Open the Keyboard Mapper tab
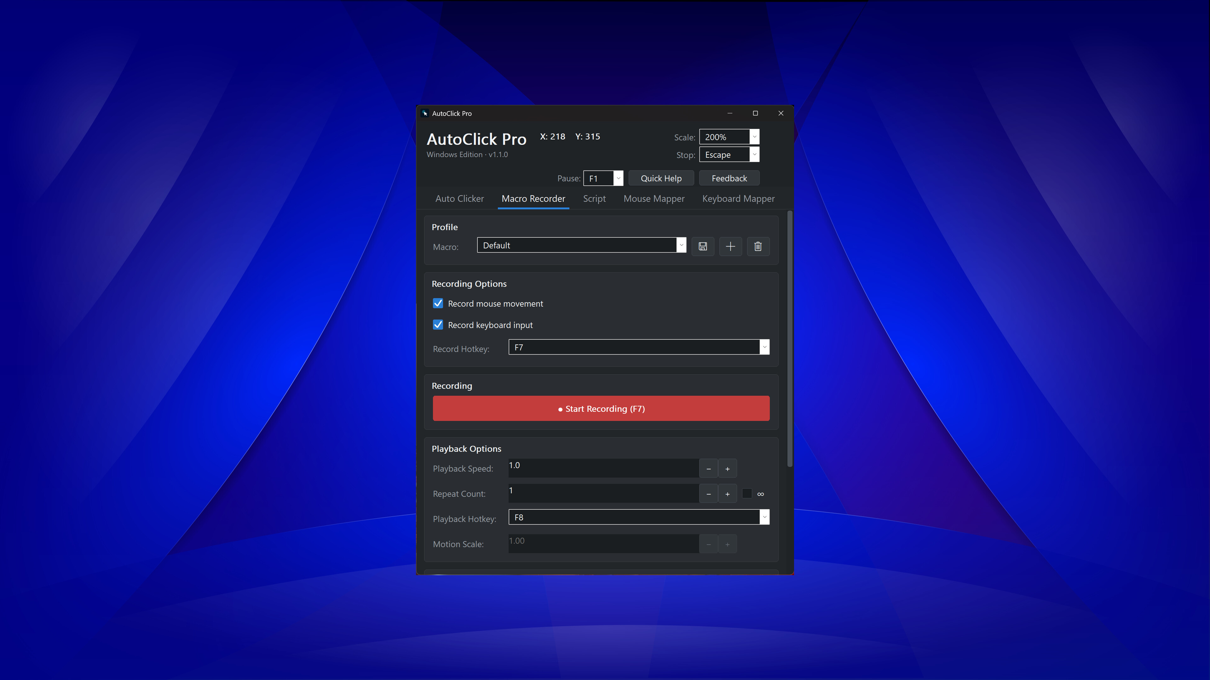This screenshot has width=1210, height=680. pyautogui.click(x=738, y=199)
